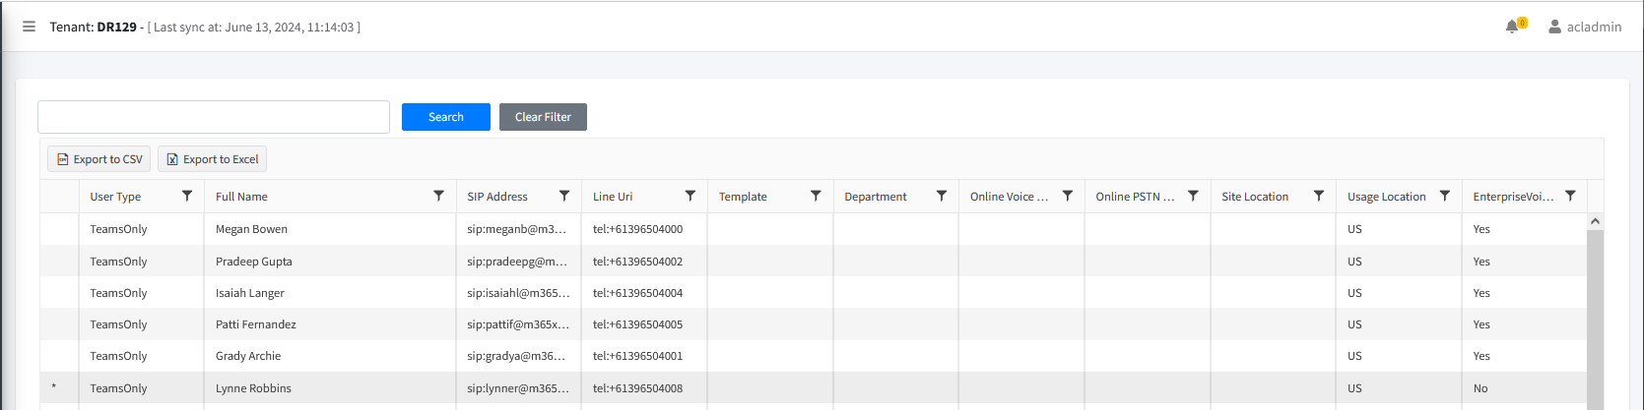This screenshot has height=410, width=1644.
Task: Open filter for Full Name column
Action: [438, 196]
